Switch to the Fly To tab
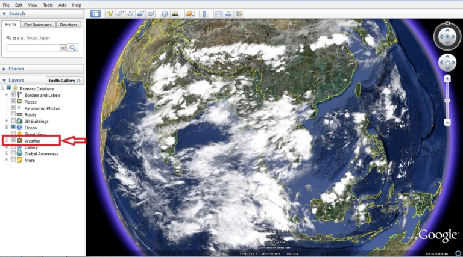 [x=11, y=25]
